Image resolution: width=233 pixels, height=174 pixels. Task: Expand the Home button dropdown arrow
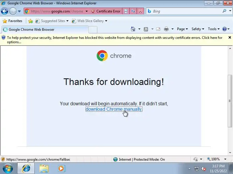[x=139, y=29]
